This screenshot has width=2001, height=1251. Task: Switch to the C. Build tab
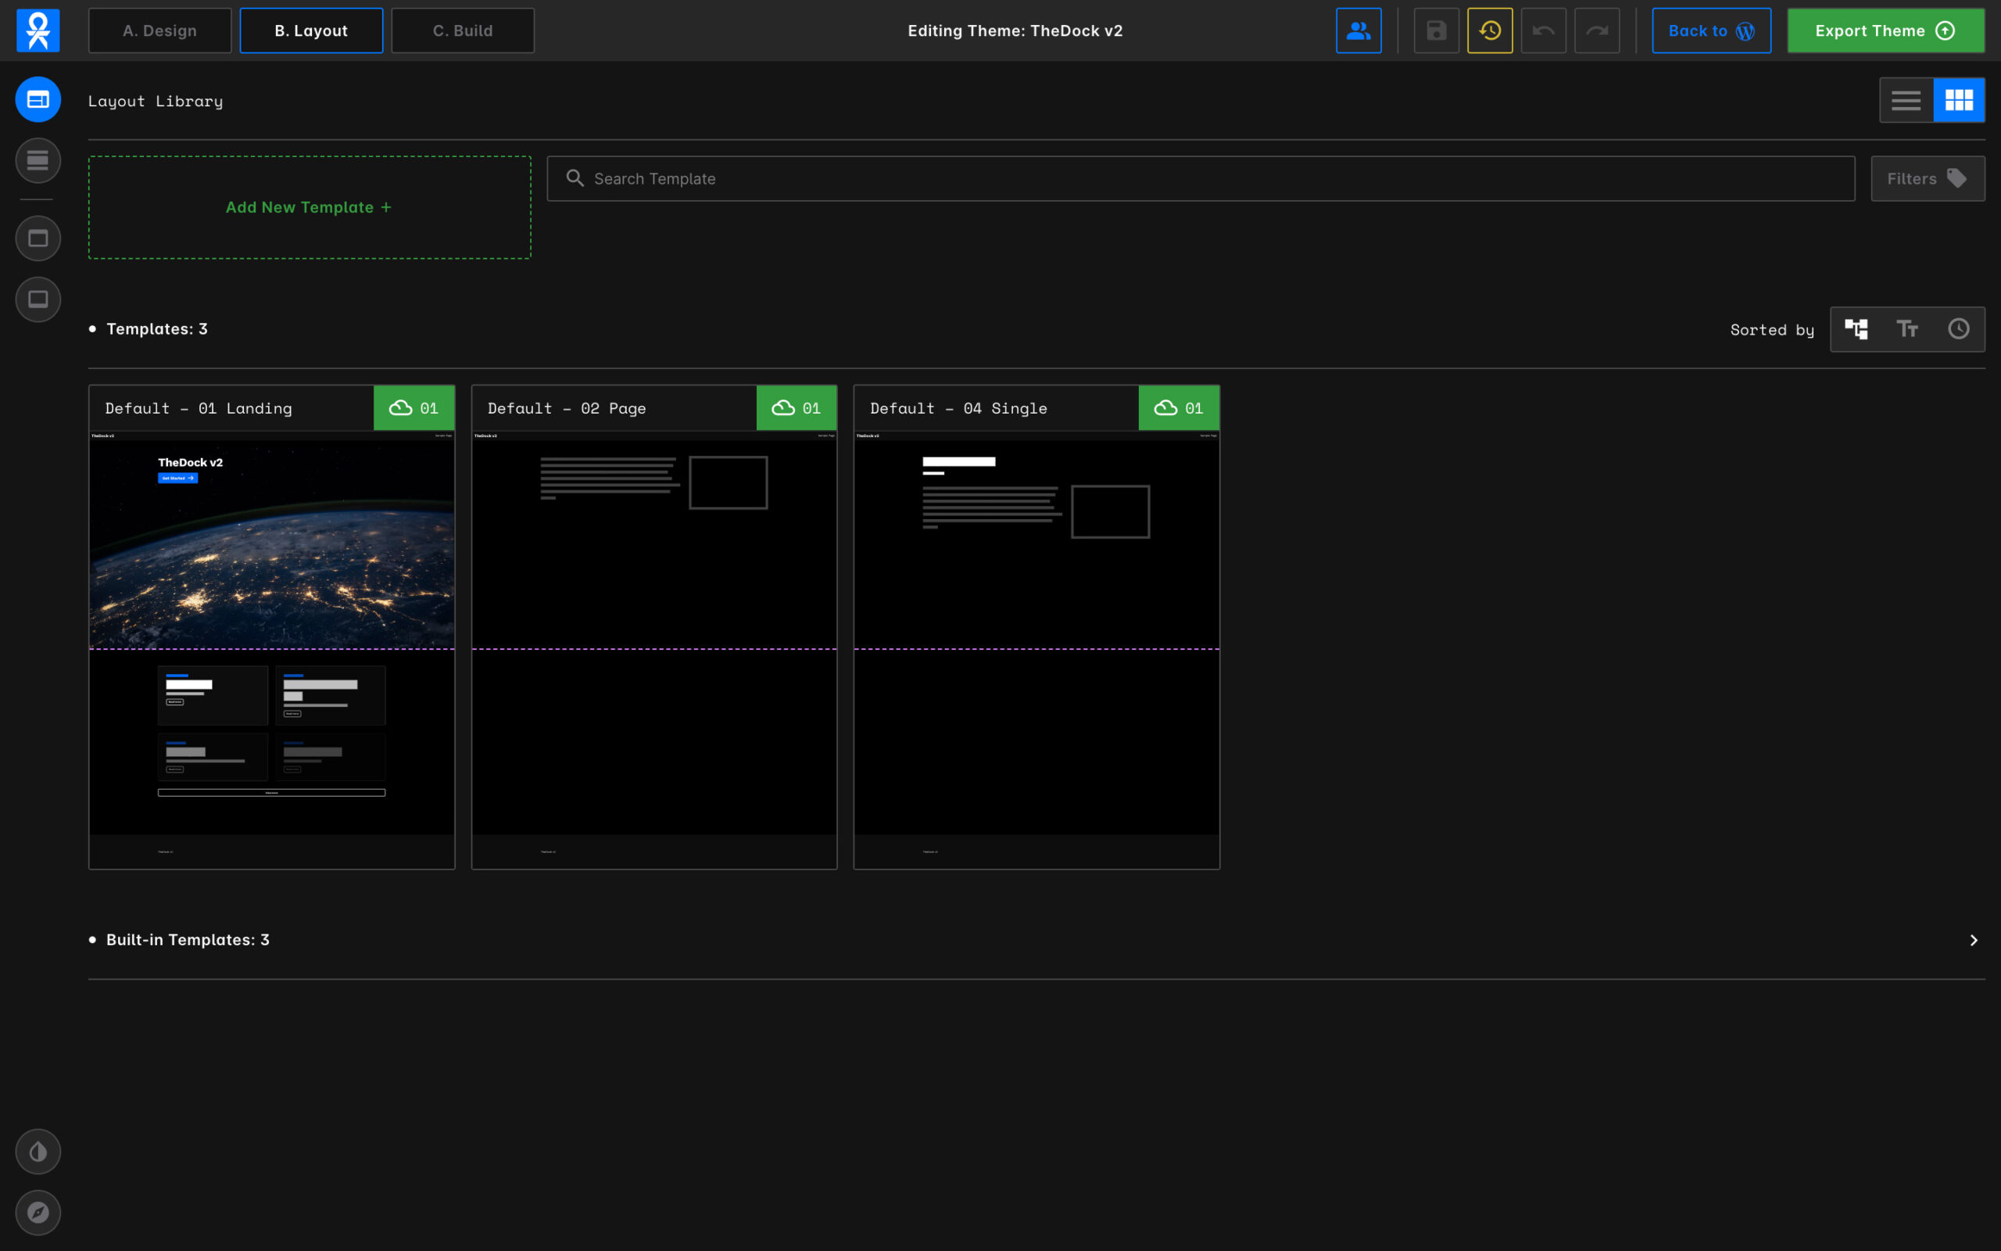[x=462, y=30]
